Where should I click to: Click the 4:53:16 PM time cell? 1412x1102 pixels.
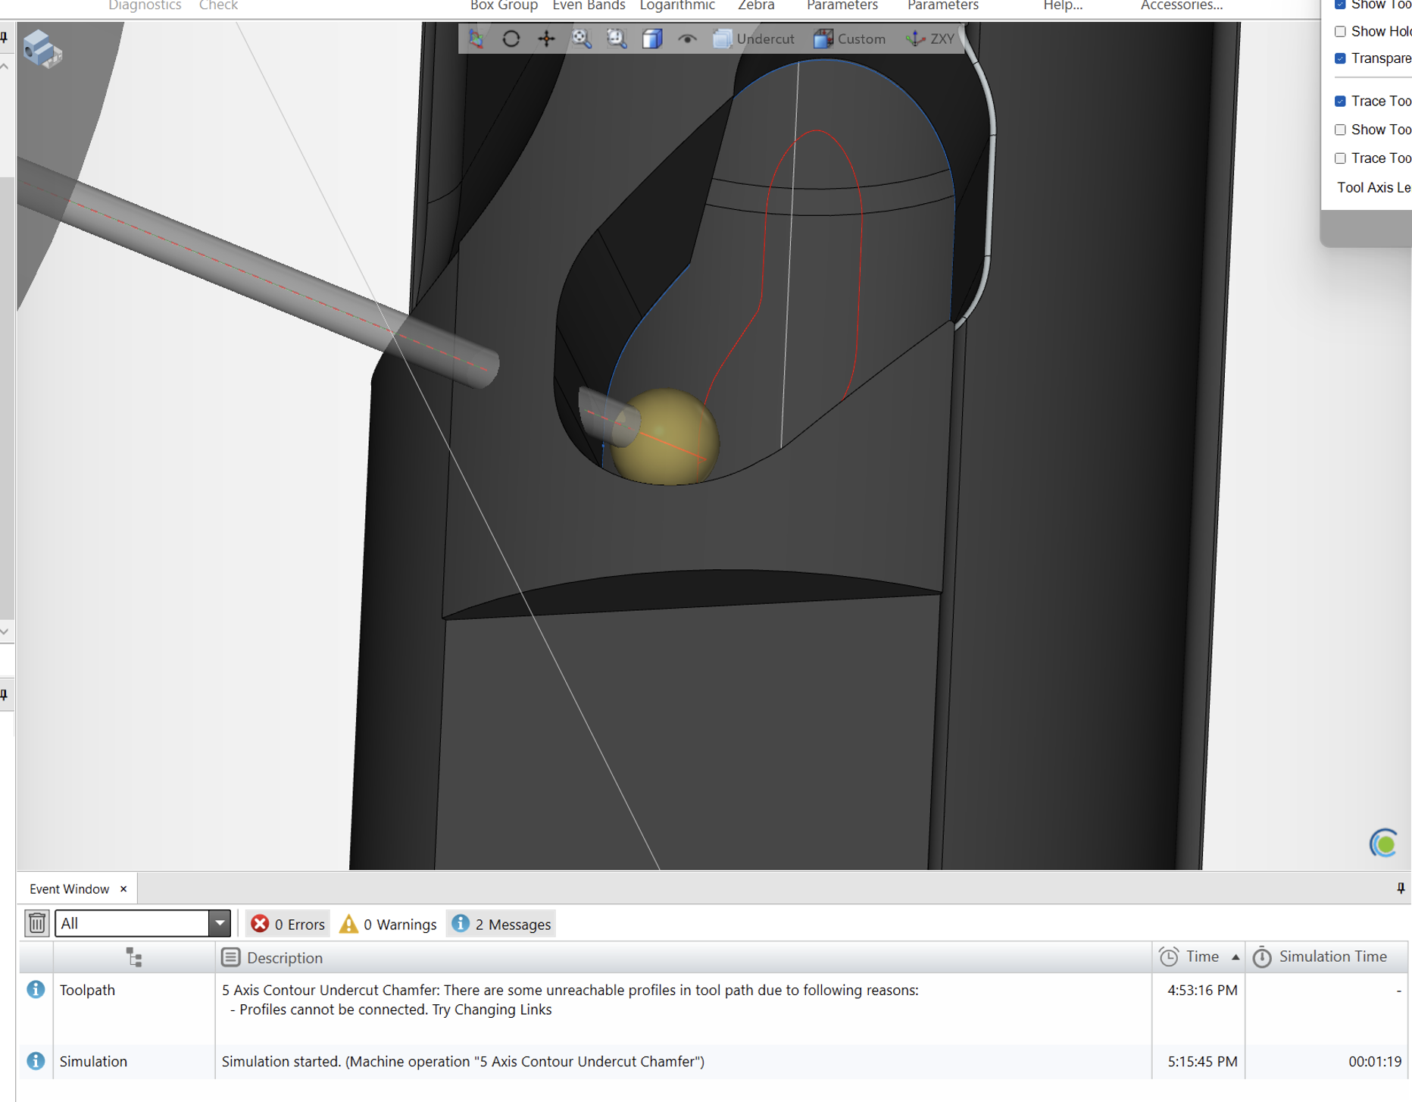[x=1202, y=990]
